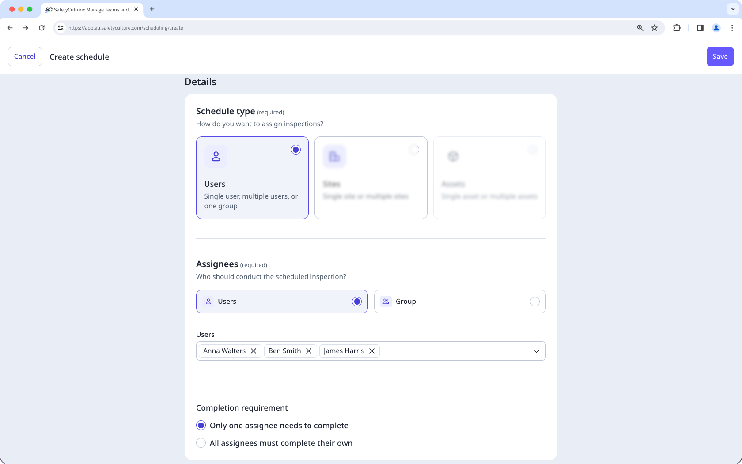Click Cancel to discard schedule
The width and height of the screenshot is (742, 464).
coord(25,57)
